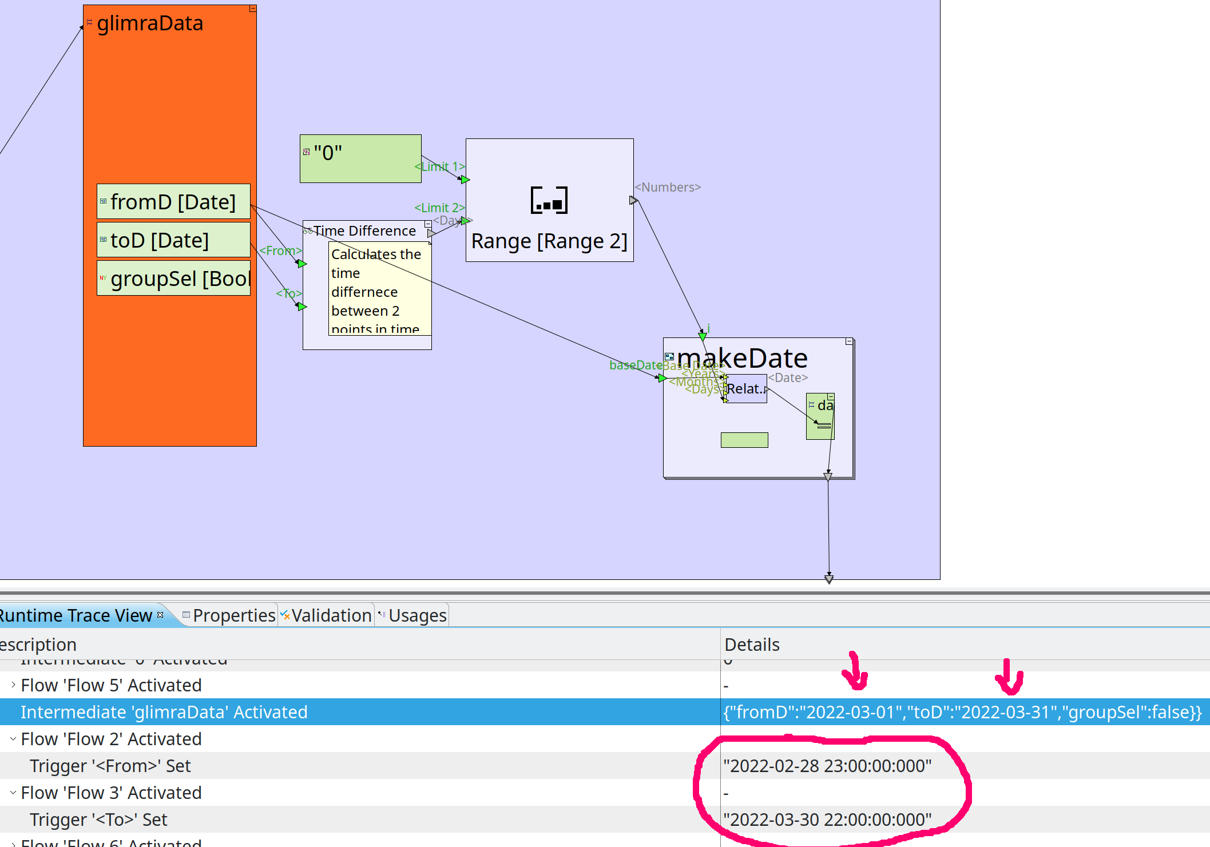
Task: Click the "2022-02-28 23:00:00:000" details value
Action: pos(827,766)
